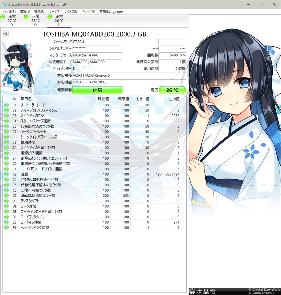Click the TOSHIBA MQ04ABD200 2000.3 GB title
Viewport: 281px width, 295px height.
tap(94, 34)
